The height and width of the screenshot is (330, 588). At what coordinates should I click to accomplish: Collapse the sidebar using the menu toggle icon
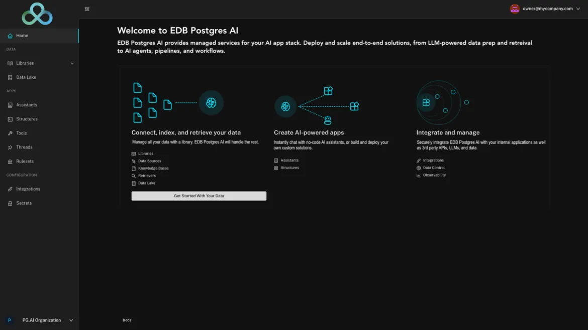87,9
